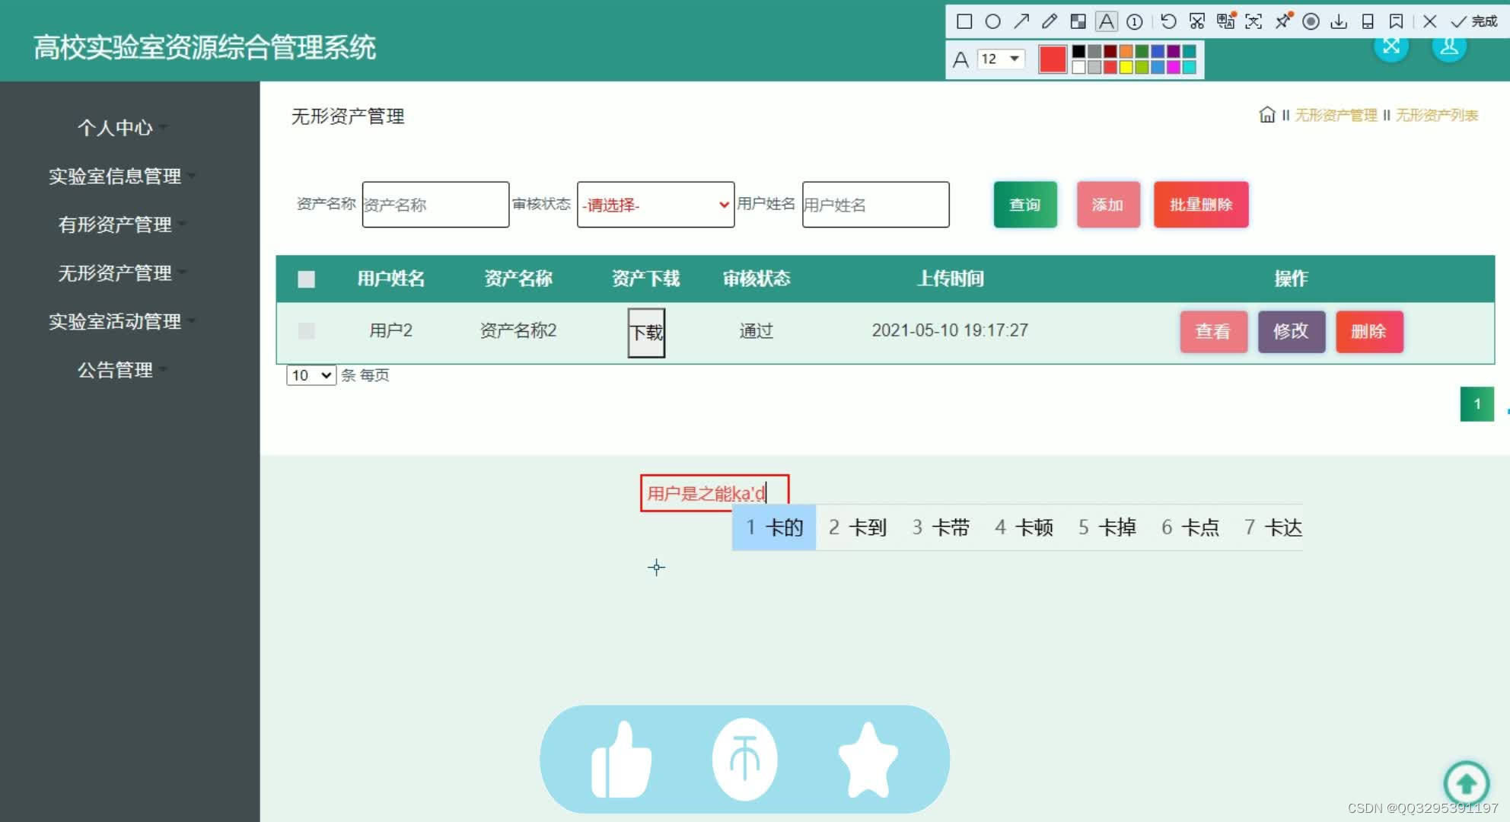Select the ellipse annotation tool
Viewport: 1510px width, 822px height.
(992, 21)
